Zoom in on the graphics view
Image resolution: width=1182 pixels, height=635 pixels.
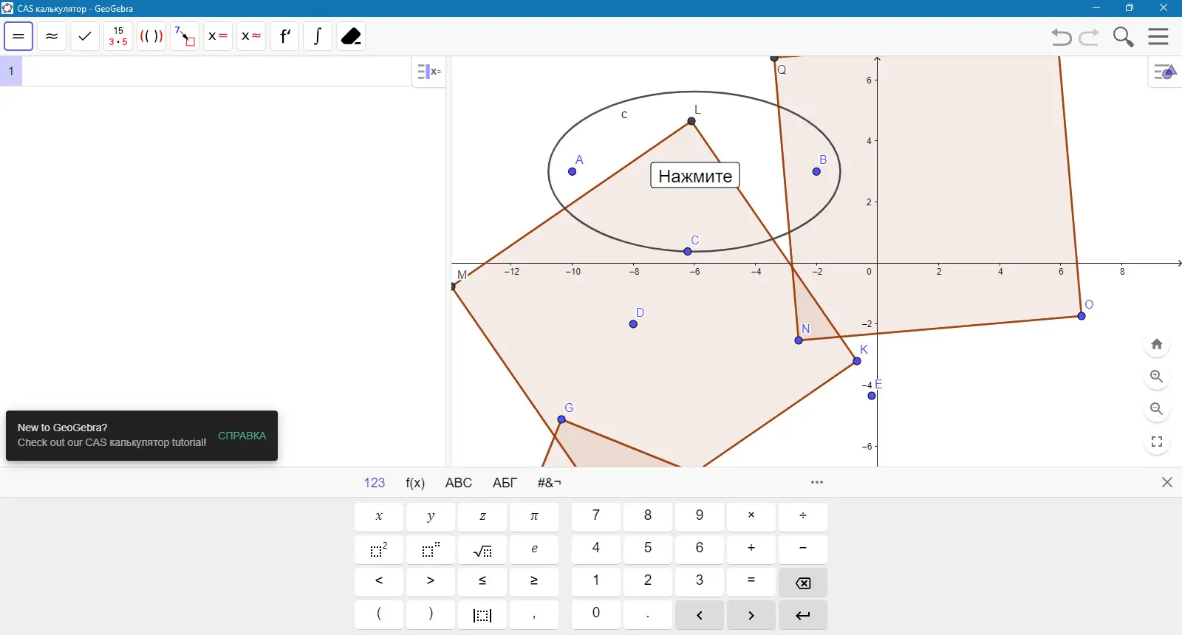point(1157,377)
